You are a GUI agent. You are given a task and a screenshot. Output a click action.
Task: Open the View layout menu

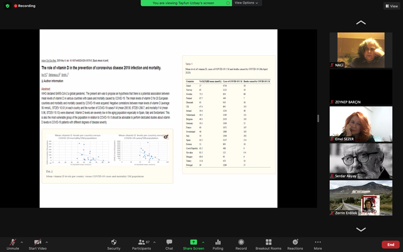coord(391,6)
